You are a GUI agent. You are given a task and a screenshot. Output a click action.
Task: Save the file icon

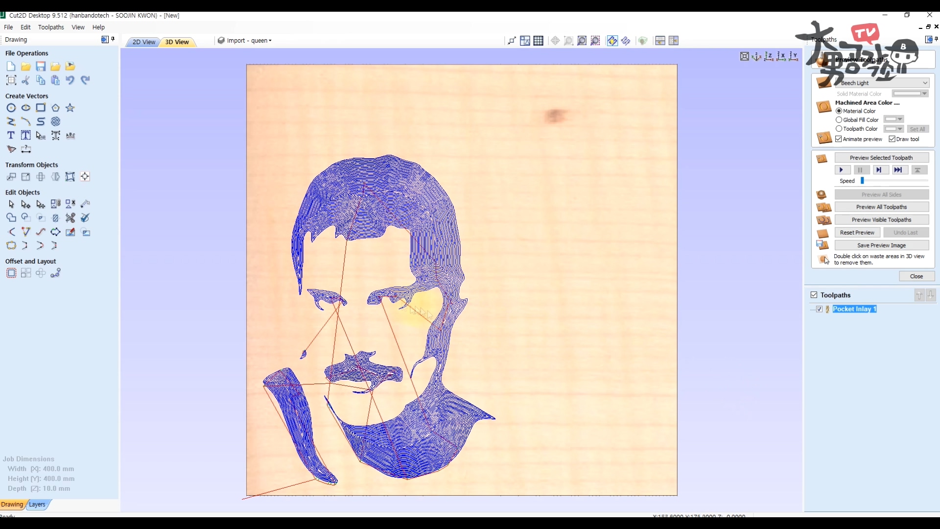coord(41,66)
